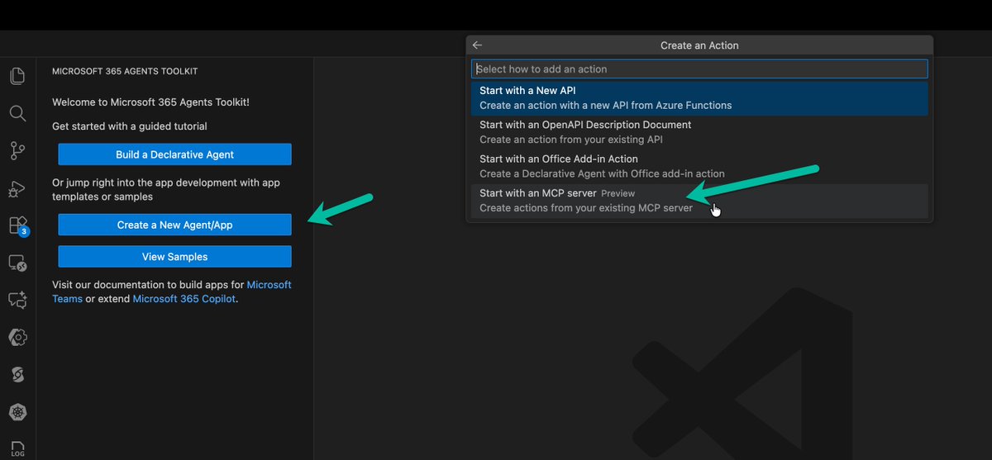Focus the 'Select how to add an action' field

click(699, 69)
